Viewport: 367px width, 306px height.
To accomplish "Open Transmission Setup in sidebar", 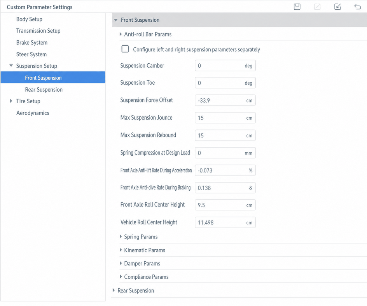I will click(x=38, y=31).
